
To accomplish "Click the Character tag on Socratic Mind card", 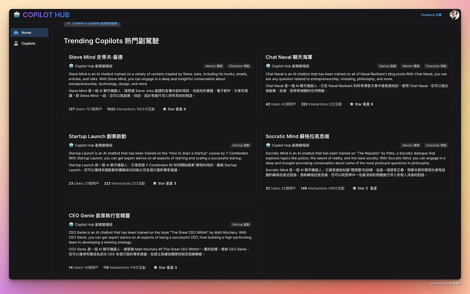I will coord(436,146).
